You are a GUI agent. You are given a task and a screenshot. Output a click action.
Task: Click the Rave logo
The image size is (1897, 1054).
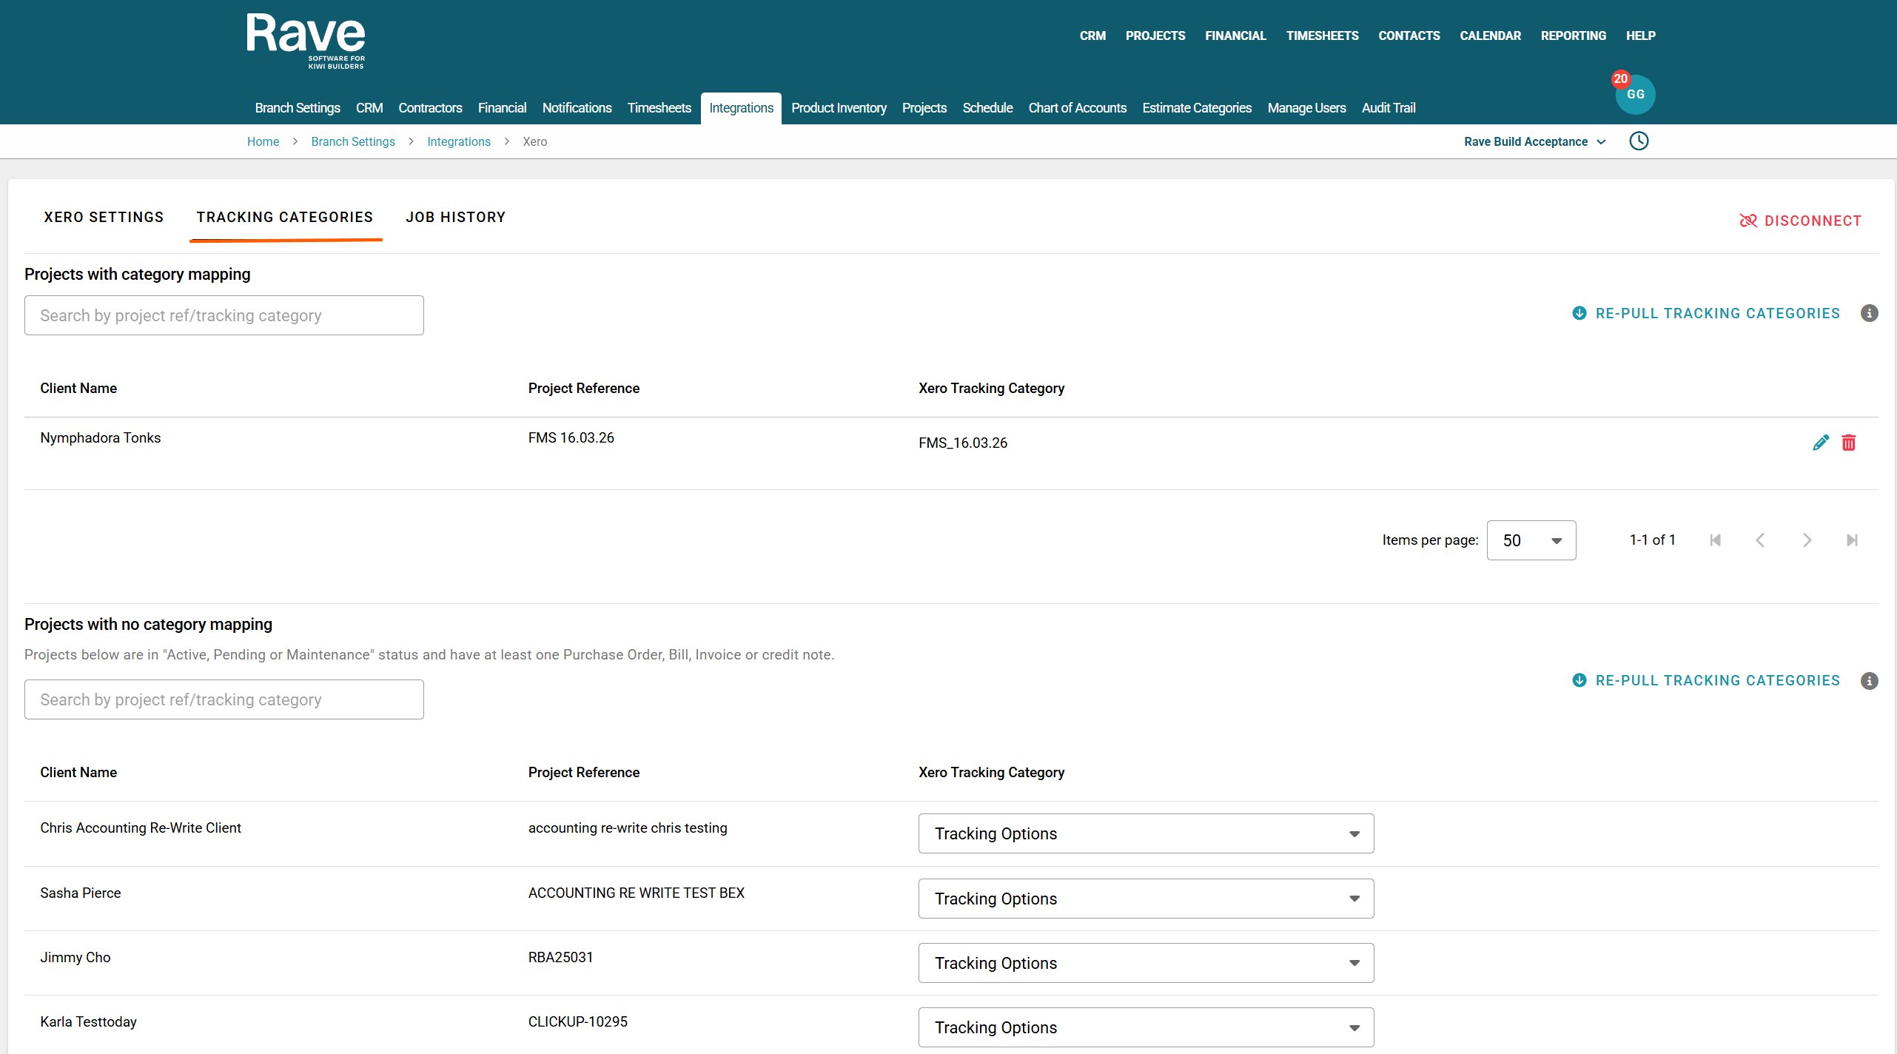point(306,41)
